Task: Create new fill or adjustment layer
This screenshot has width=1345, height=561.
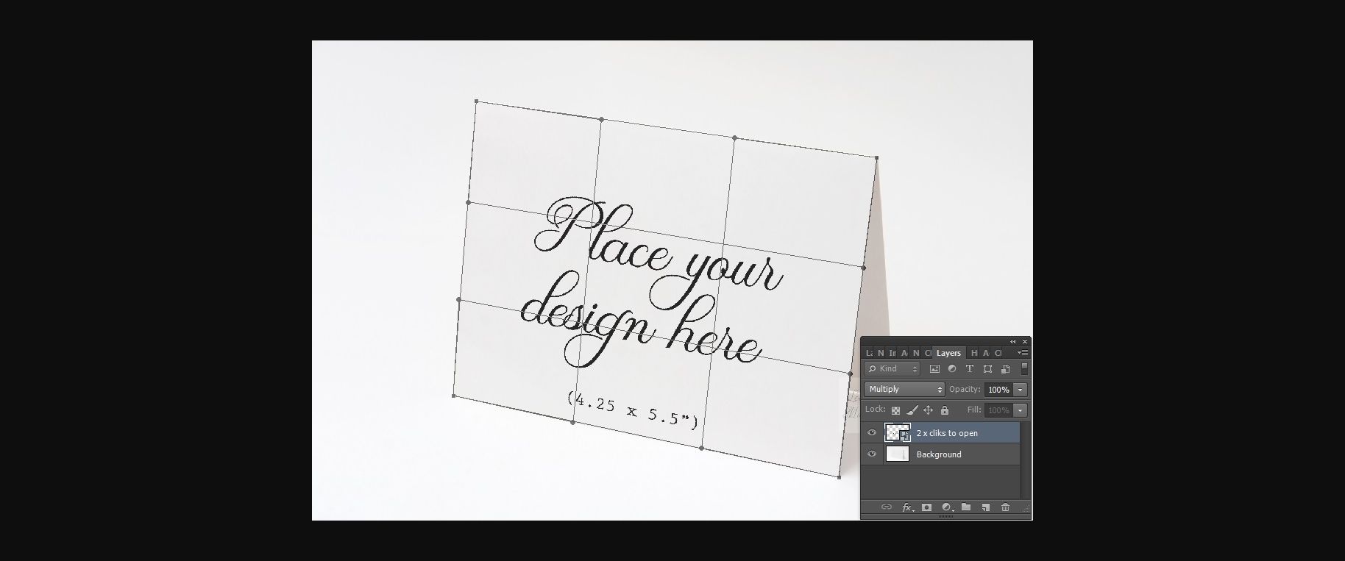Action: click(947, 507)
